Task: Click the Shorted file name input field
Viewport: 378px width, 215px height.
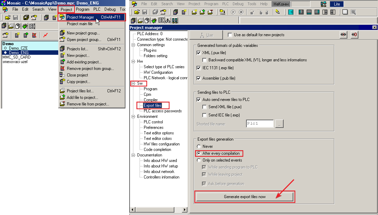Action: pyautogui.click(x=260, y=124)
